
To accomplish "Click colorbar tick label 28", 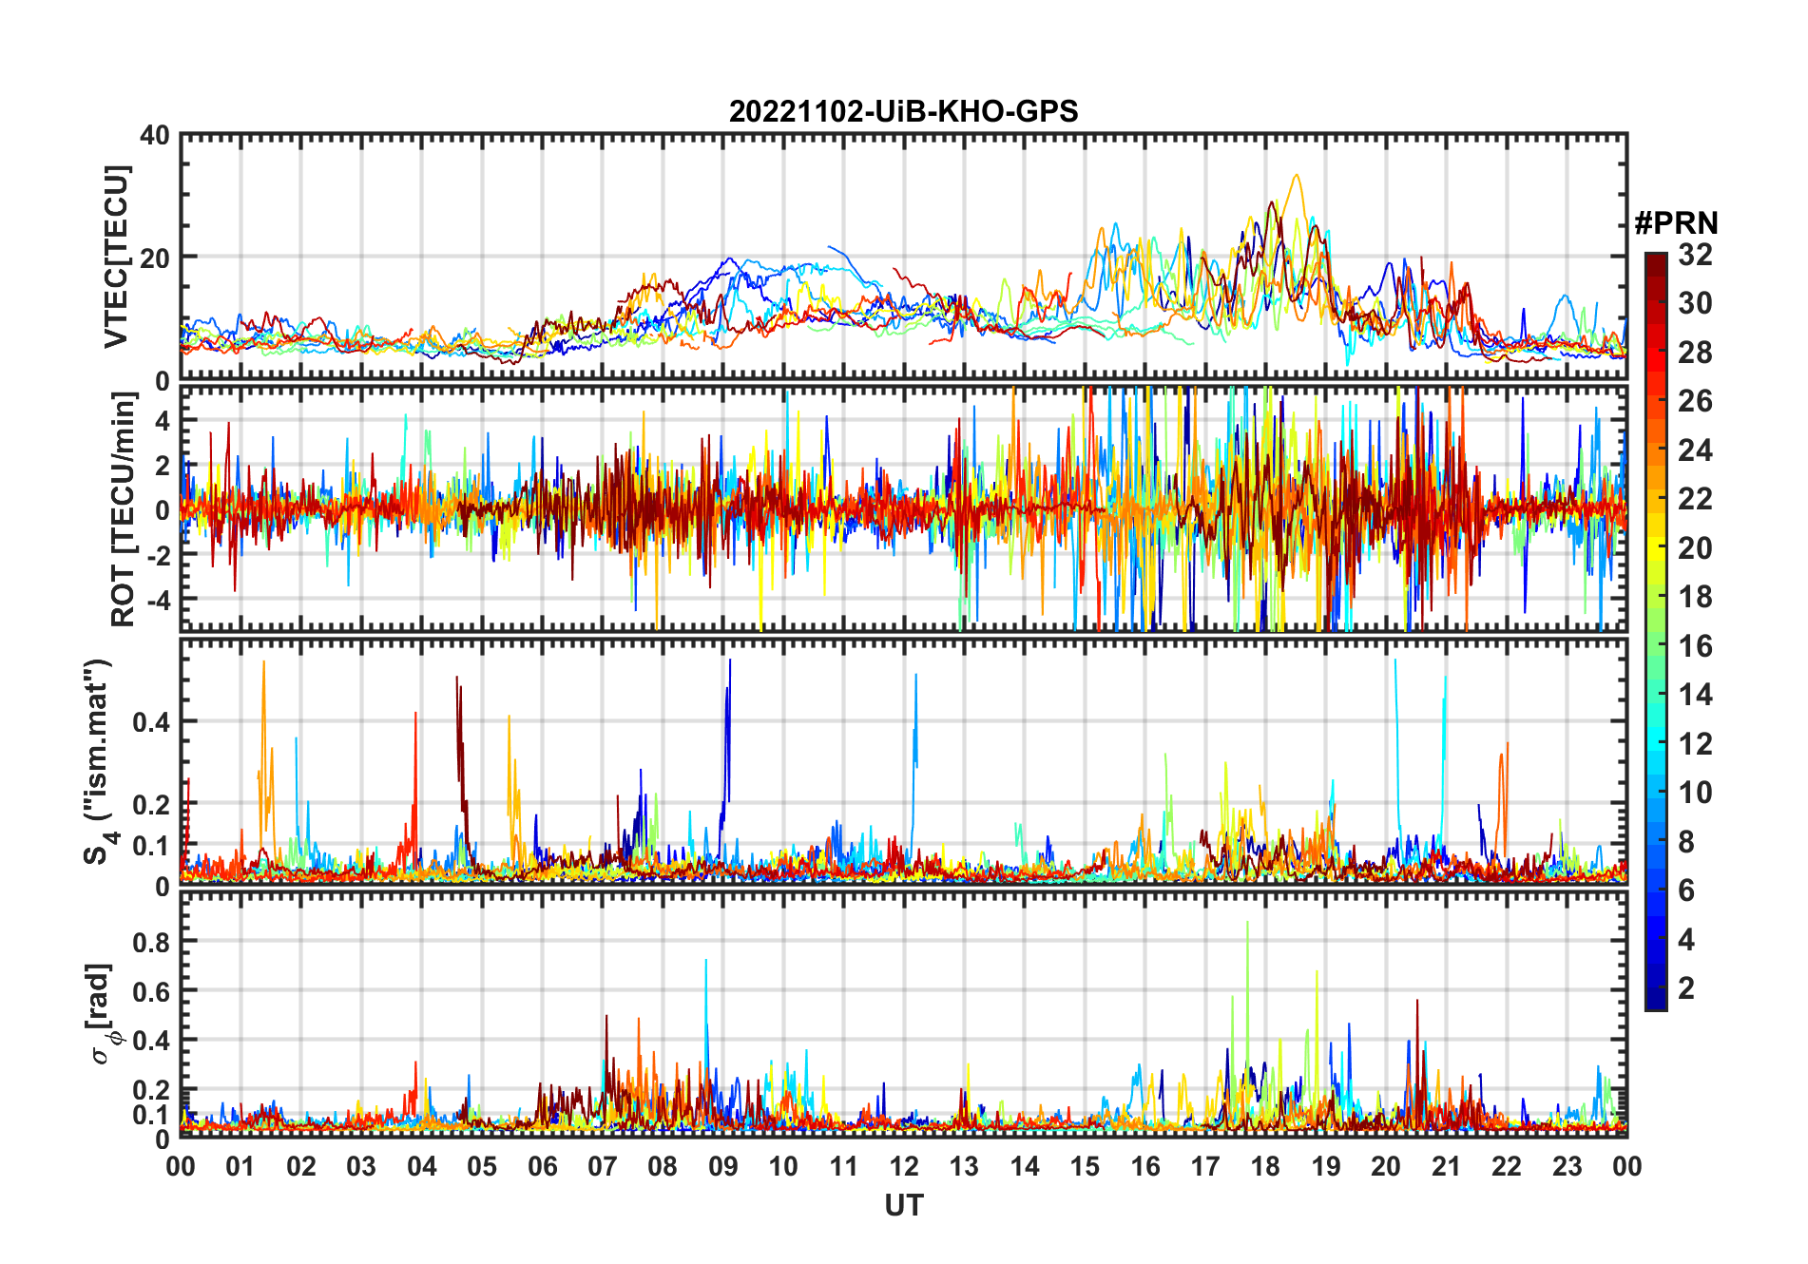I will [x=1695, y=353].
